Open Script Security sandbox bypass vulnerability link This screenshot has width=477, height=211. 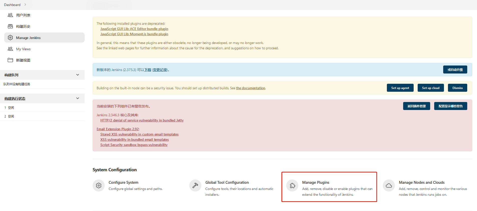[x=134, y=145]
